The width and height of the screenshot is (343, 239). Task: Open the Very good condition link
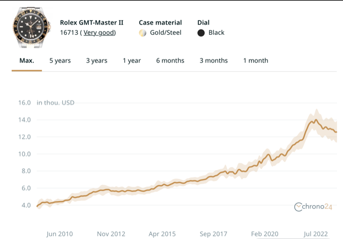pos(99,33)
